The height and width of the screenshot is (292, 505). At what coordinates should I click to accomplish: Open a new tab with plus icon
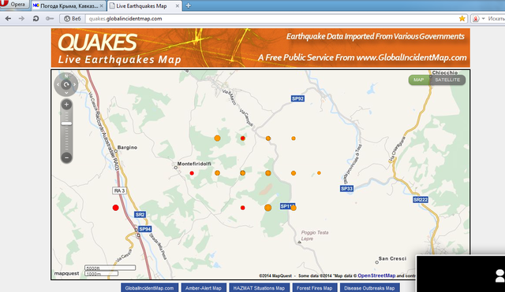(x=189, y=6)
